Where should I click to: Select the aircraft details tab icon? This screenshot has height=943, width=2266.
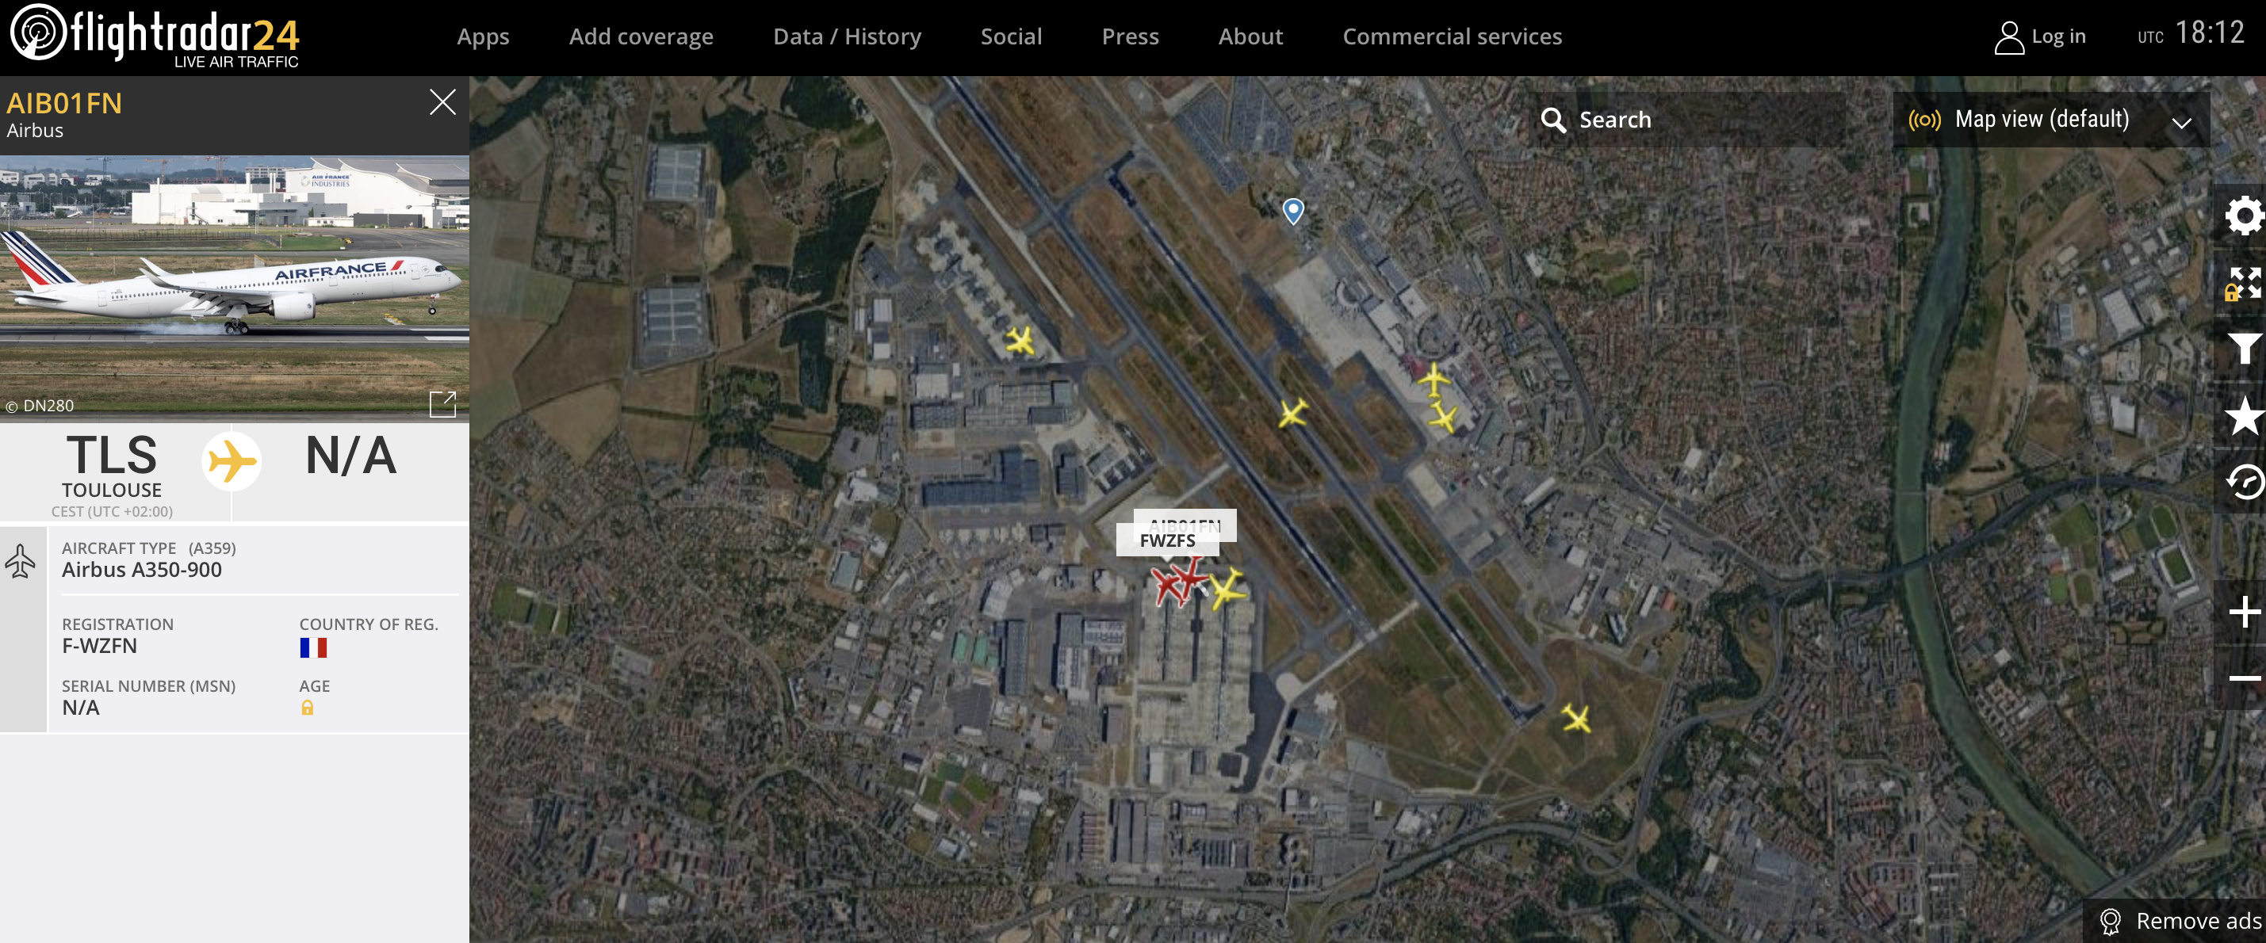tap(21, 561)
